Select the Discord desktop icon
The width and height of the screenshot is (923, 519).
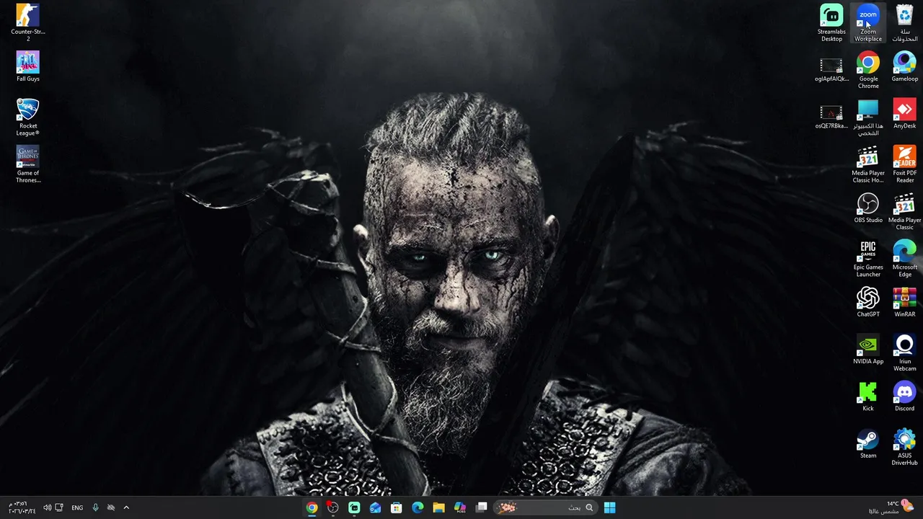904,396
